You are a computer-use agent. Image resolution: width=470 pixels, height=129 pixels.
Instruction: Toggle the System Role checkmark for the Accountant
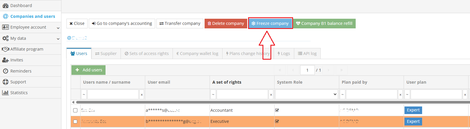pos(277,110)
